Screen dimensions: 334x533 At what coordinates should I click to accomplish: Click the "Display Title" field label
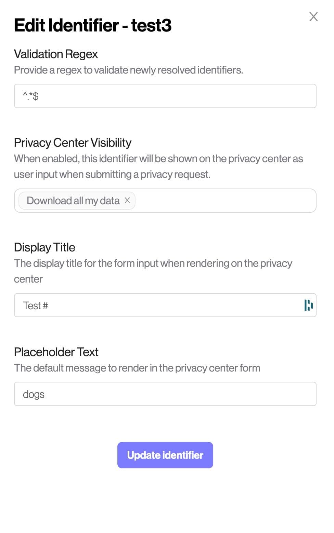pos(44,247)
